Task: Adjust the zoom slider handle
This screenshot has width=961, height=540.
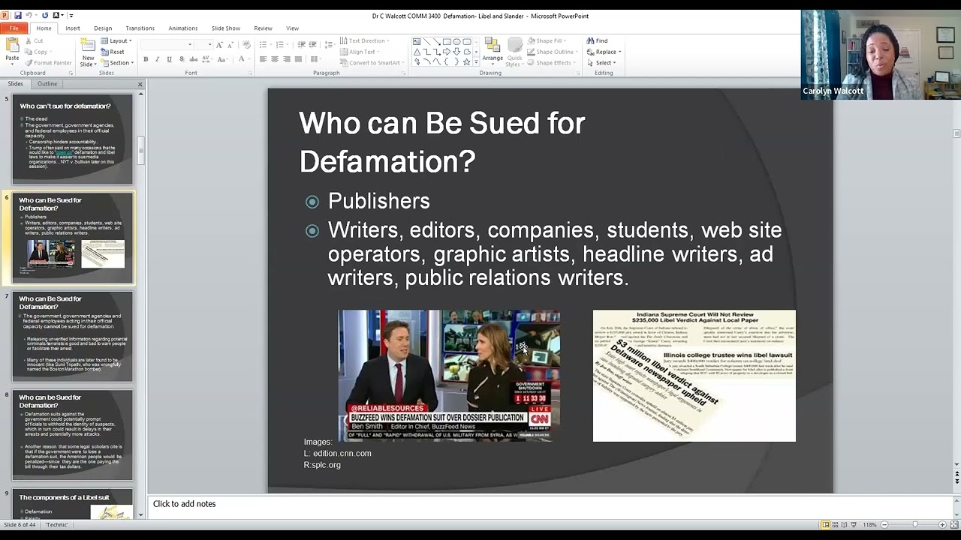Action: [914, 524]
